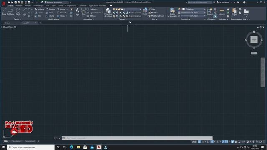Click the Créer block button
The image size is (267, 150).
(x=152, y=9)
